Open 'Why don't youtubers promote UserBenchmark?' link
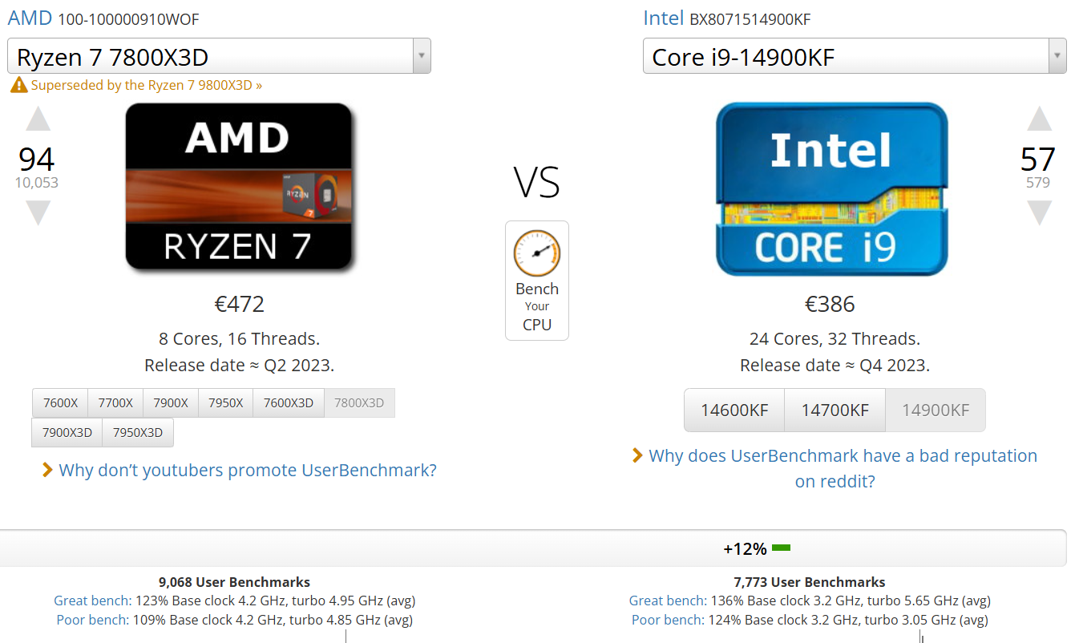 pos(248,470)
